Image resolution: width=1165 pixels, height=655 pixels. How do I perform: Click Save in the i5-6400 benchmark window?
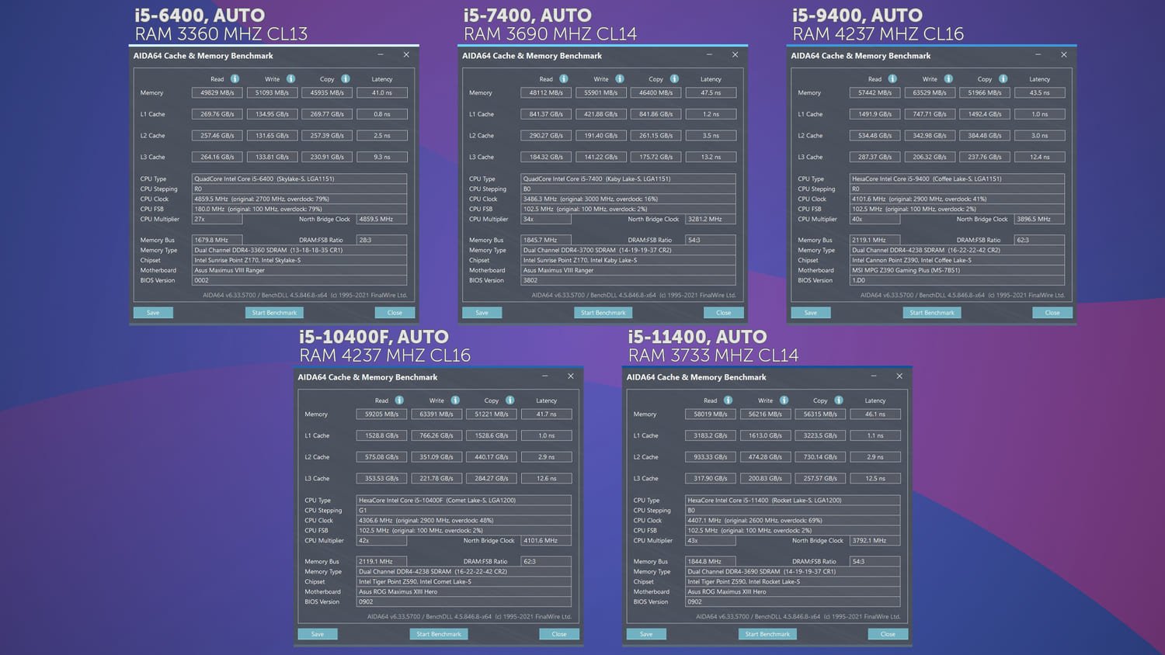point(153,313)
